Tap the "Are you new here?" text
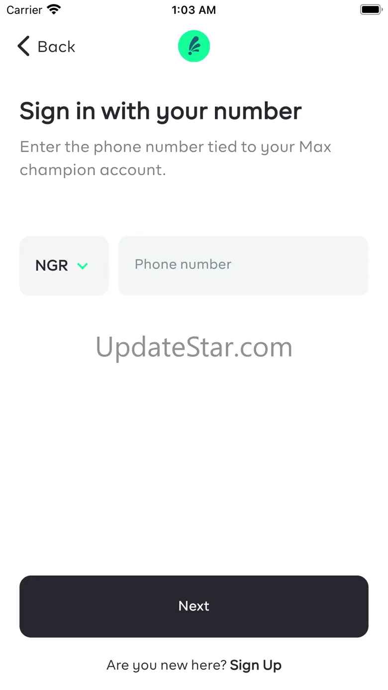This screenshot has width=388, height=690. coord(167,665)
